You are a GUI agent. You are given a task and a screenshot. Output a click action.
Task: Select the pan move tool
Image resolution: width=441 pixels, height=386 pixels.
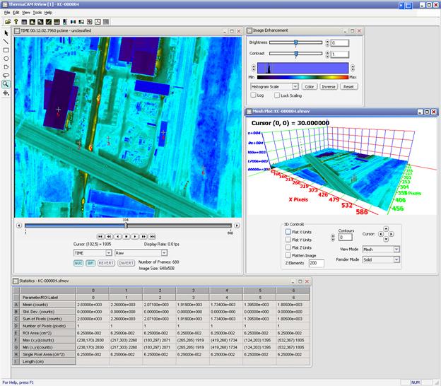pyautogui.click(x=6, y=93)
